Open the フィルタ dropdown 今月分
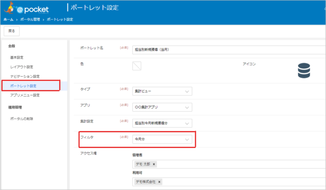 [162, 139]
